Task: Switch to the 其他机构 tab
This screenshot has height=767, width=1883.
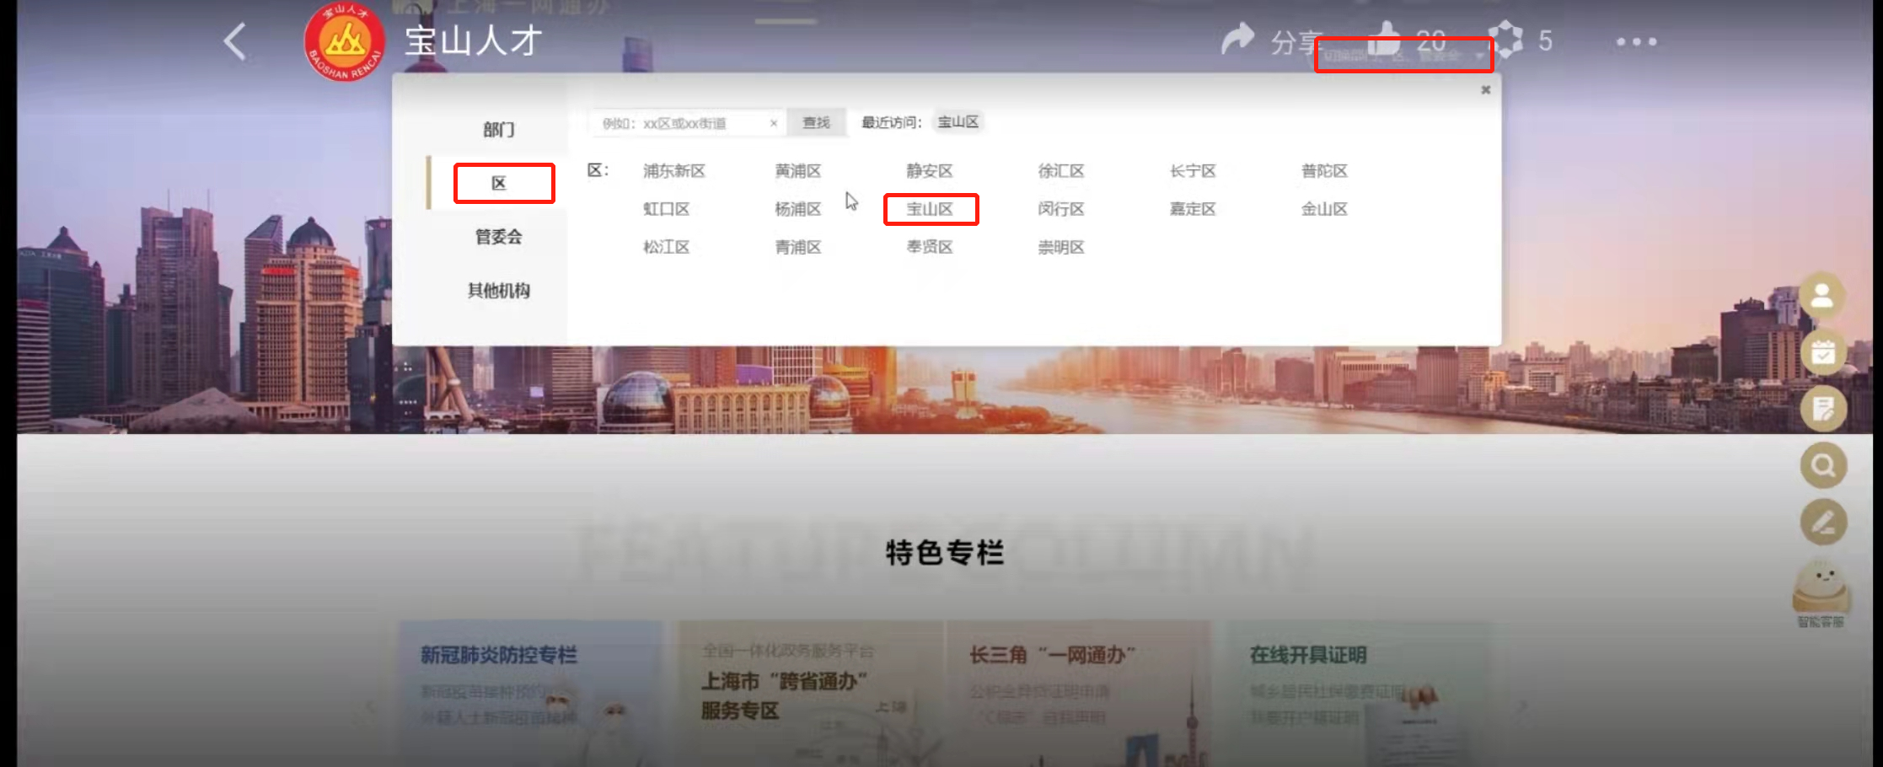Action: click(x=498, y=291)
